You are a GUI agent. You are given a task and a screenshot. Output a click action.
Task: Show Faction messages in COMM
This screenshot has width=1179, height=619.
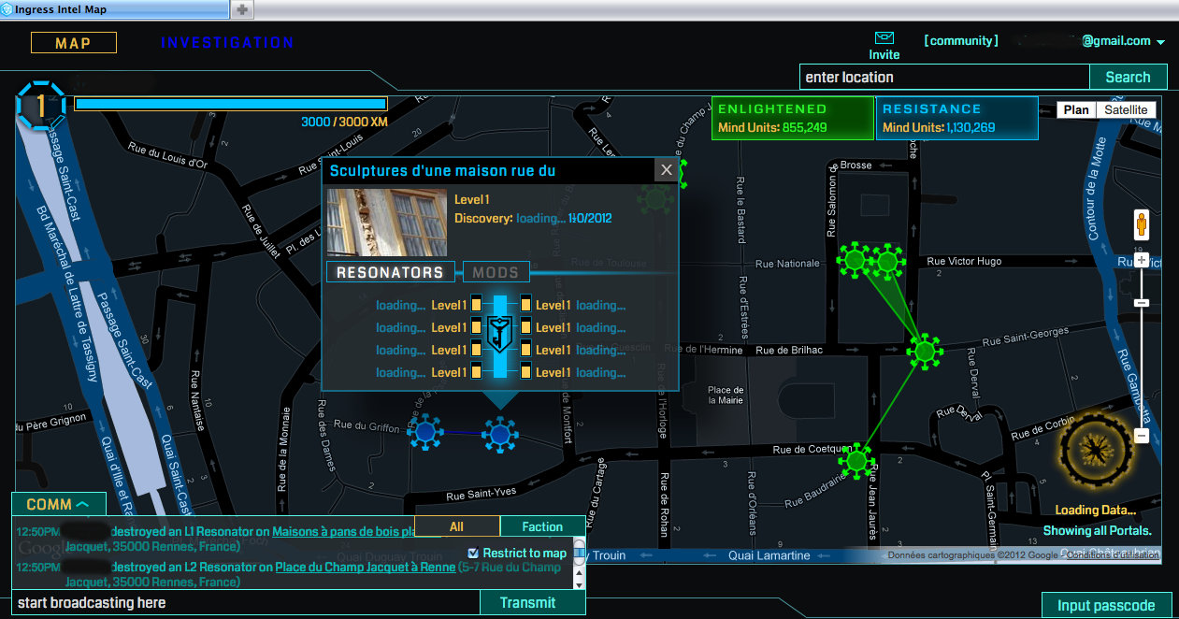[542, 526]
